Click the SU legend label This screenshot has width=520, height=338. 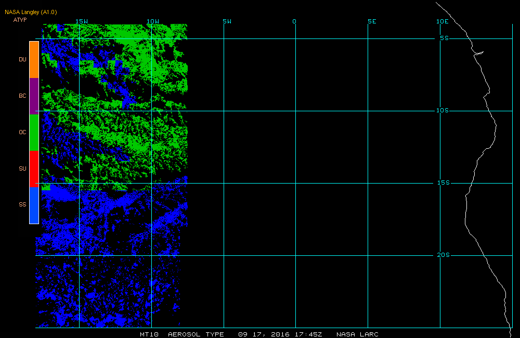22,168
